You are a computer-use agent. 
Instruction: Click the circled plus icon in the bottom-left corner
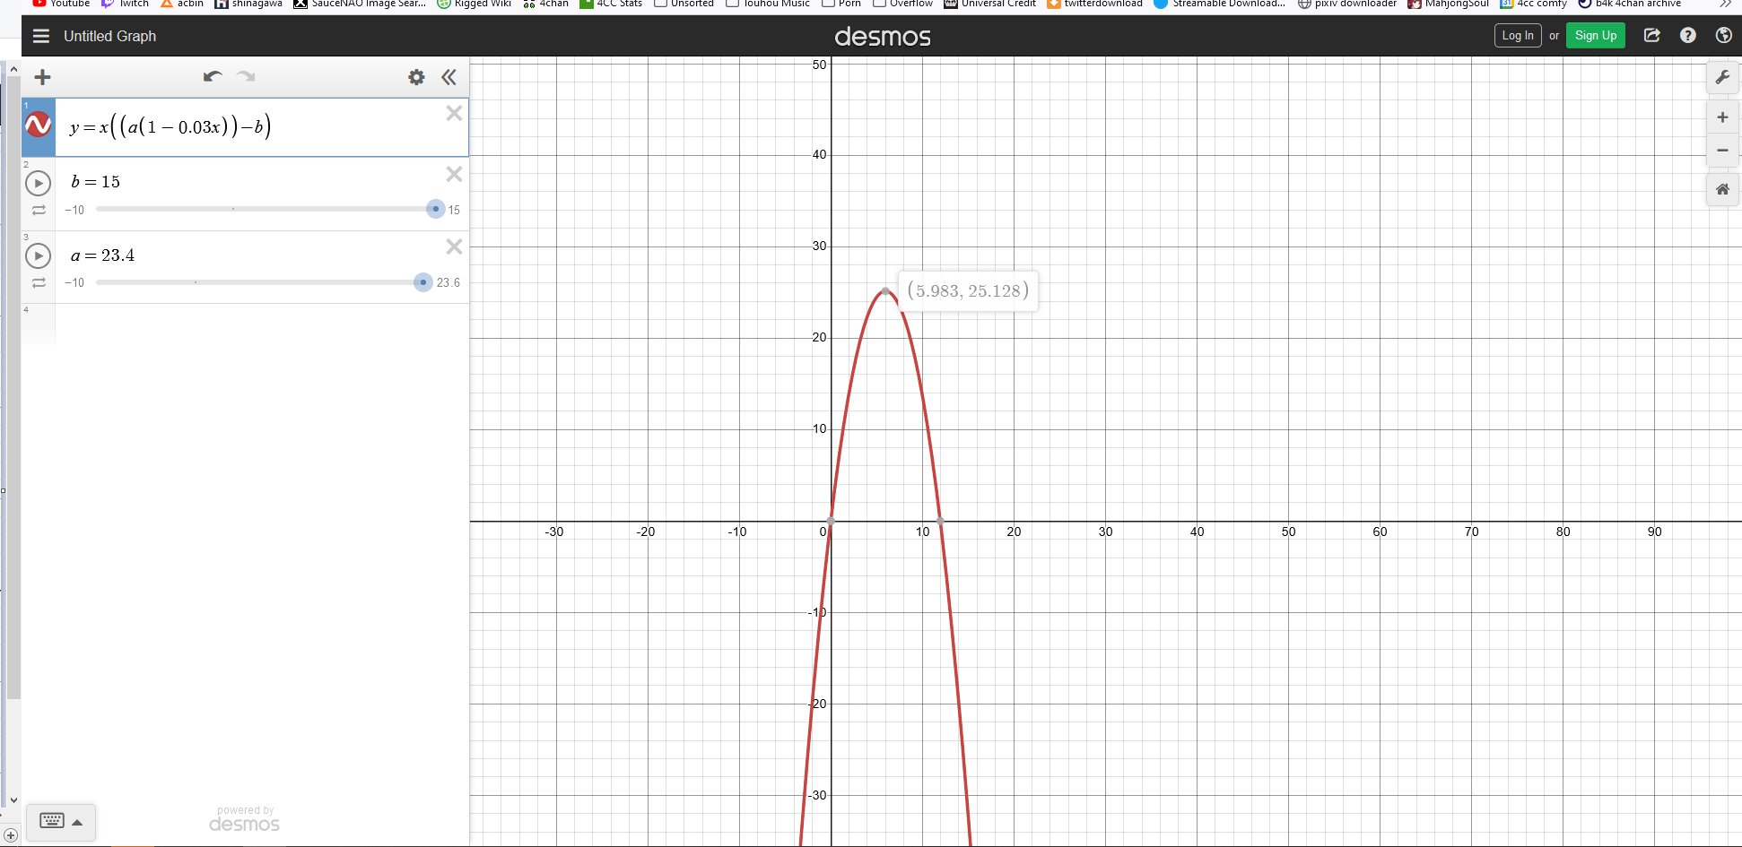coord(11,835)
